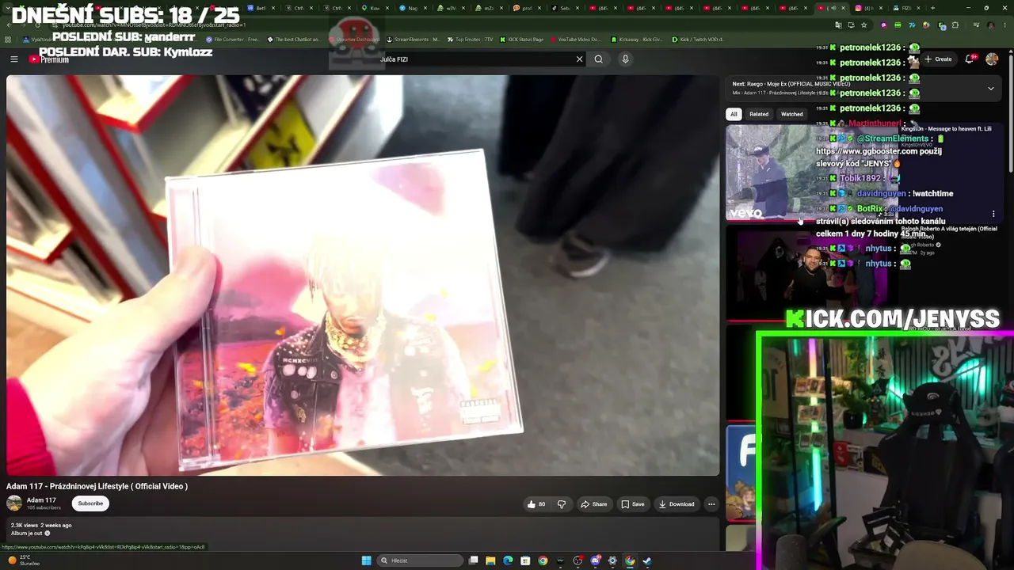The width and height of the screenshot is (1014, 570).
Task: Select the All filter chip
Action: coord(734,114)
